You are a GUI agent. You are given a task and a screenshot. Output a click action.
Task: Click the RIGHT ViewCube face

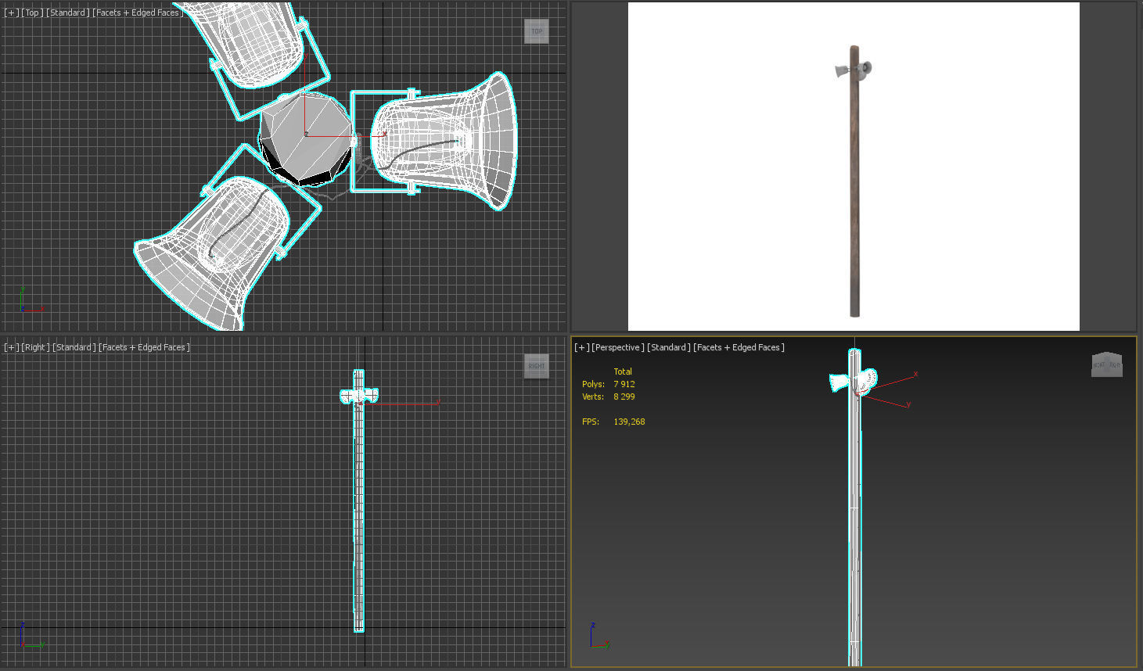tap(537, 366)
